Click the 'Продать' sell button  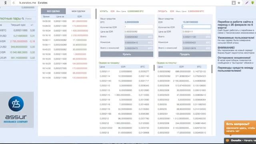click(185, 54)
